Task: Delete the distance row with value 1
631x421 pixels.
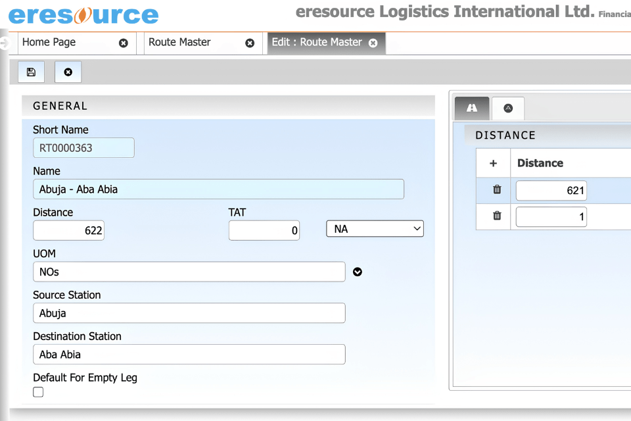Action: pos(498,216)
